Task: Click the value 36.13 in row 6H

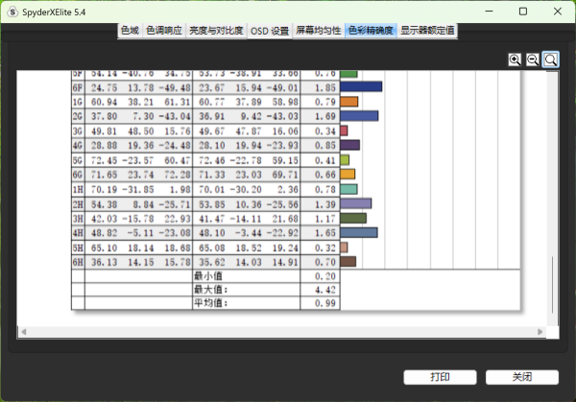Action: pyautogui.click(x=104, y=263)
